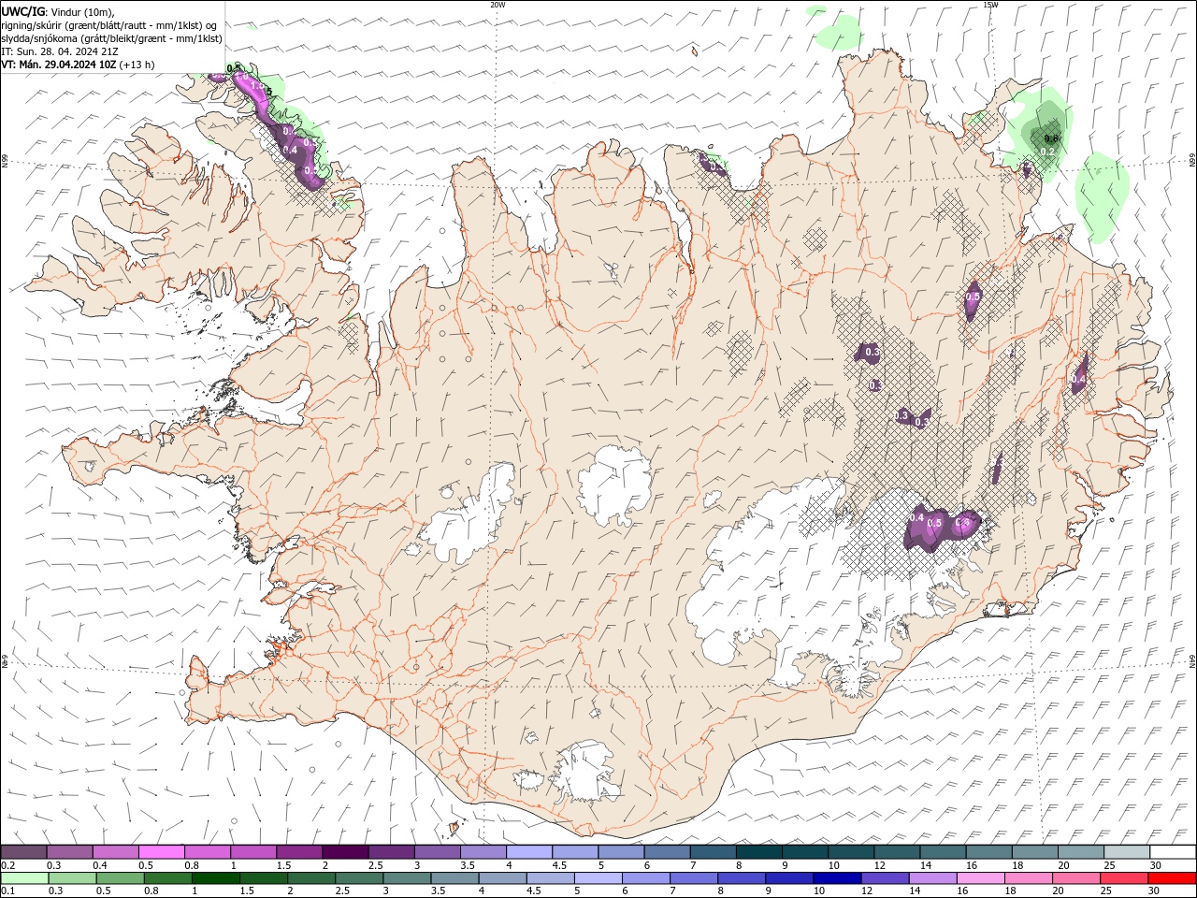
Task: Pick the white upper-legend swatch starting at 30
Action: point(1174,852)
